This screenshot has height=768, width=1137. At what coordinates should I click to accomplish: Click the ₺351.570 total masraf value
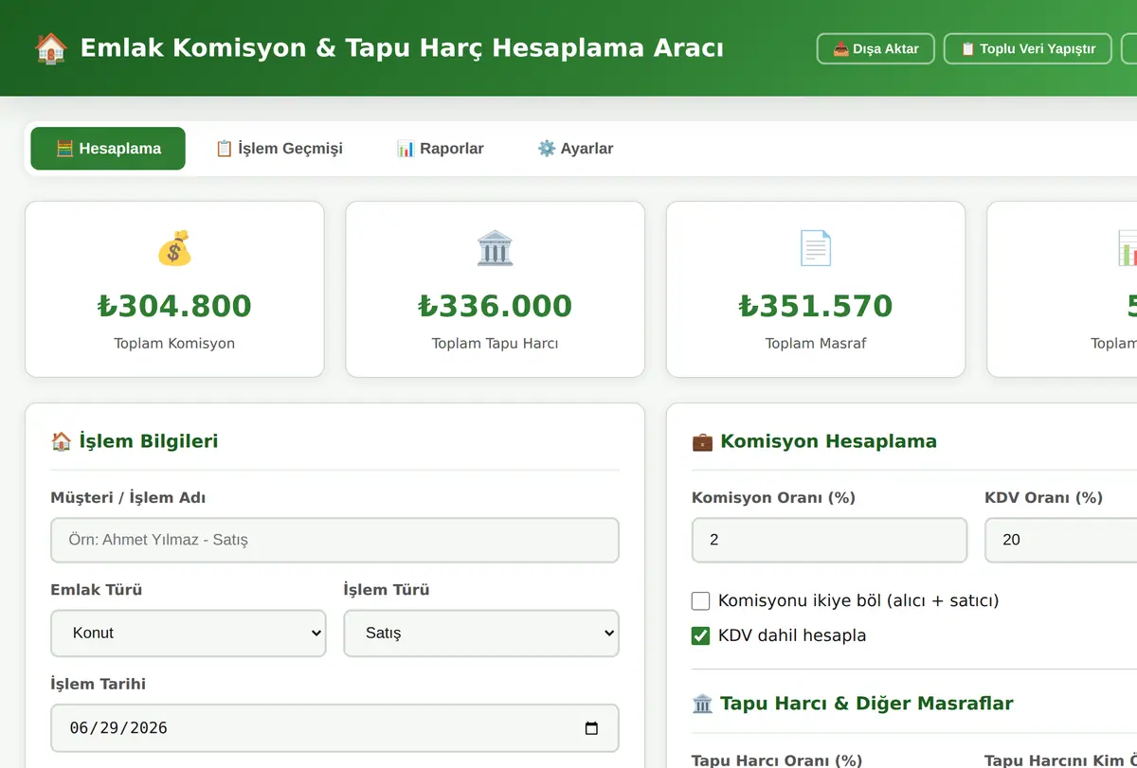click(x=816, y=306)
